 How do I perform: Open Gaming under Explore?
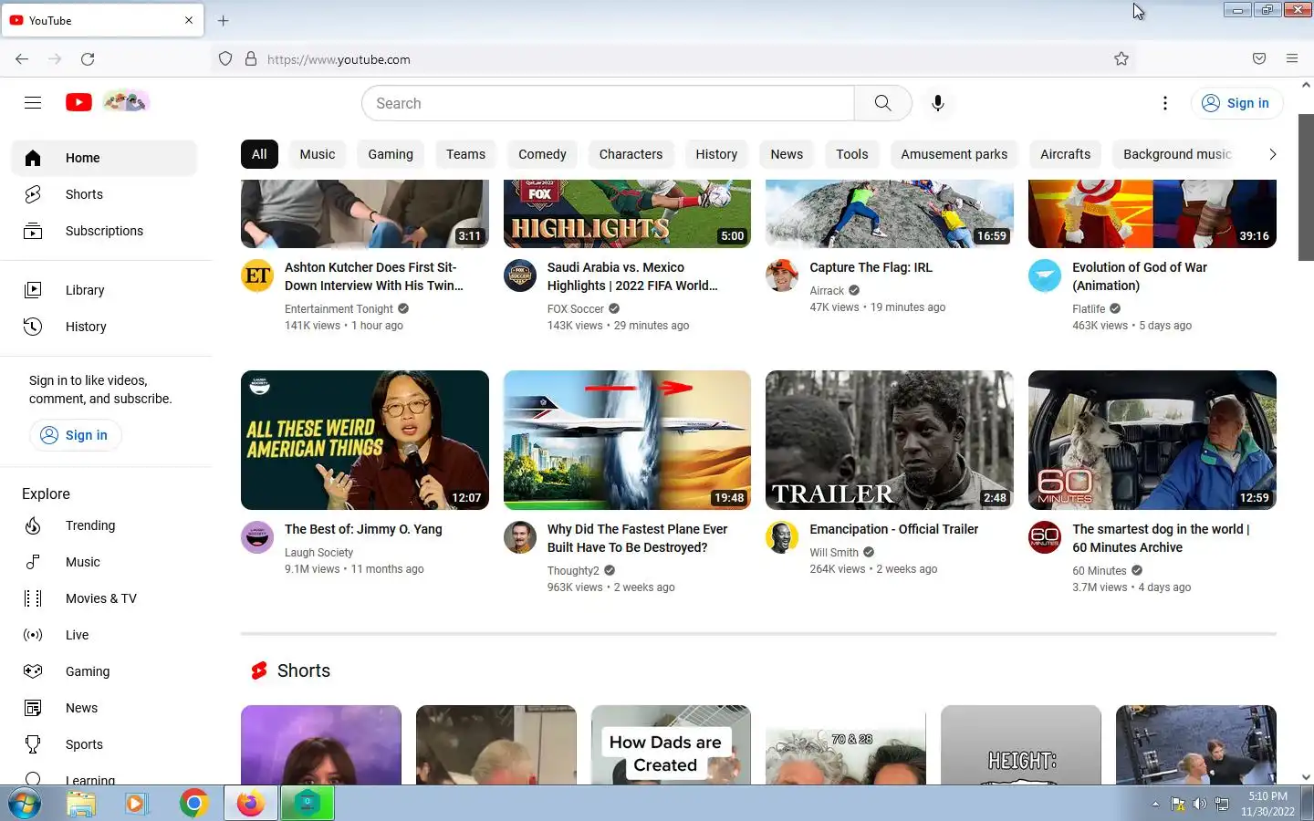pyautogui.click(x=104, y=671)
